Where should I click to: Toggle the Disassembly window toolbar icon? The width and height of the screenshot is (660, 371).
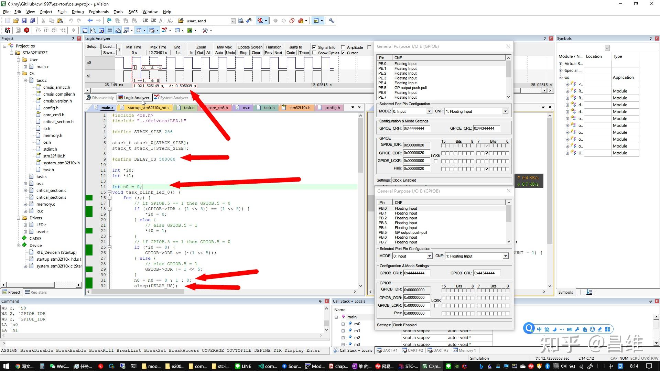click(x=93, y=30)
